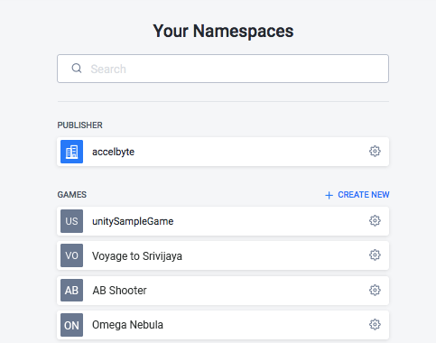Open the Voyage to Srivijaya namespace

223,255
